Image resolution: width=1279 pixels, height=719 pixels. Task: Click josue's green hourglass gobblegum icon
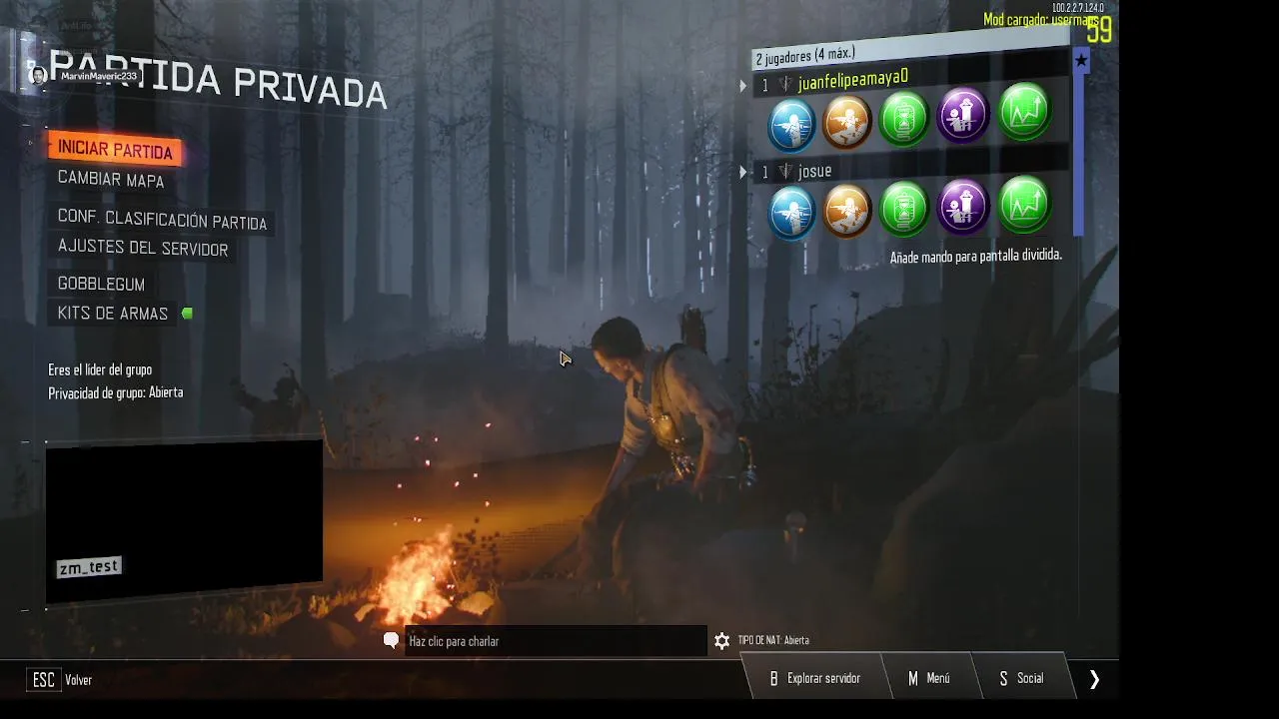tap(905, 208)
